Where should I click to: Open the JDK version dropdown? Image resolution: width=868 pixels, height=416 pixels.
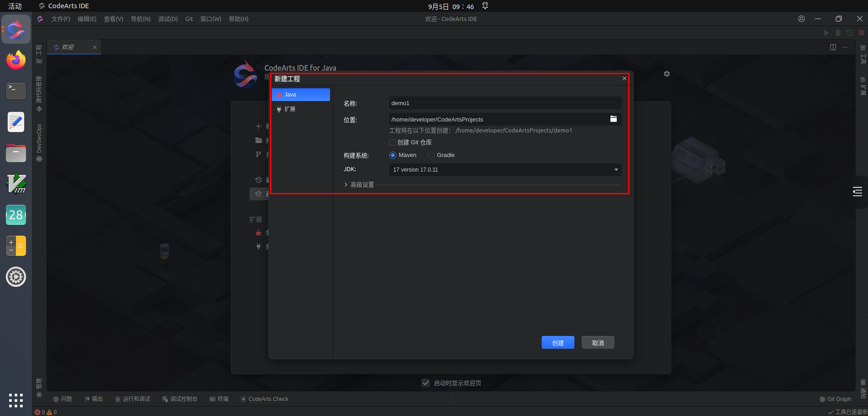point(505,170)
